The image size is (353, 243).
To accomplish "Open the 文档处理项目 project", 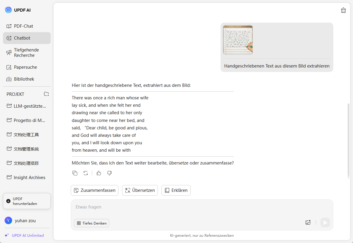I will pos(27,163).
